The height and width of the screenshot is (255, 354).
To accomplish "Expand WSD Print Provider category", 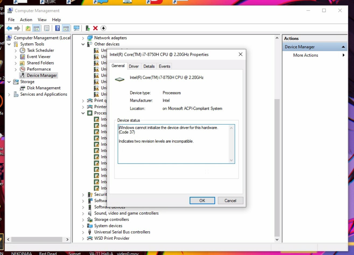I will coord(83,238).
